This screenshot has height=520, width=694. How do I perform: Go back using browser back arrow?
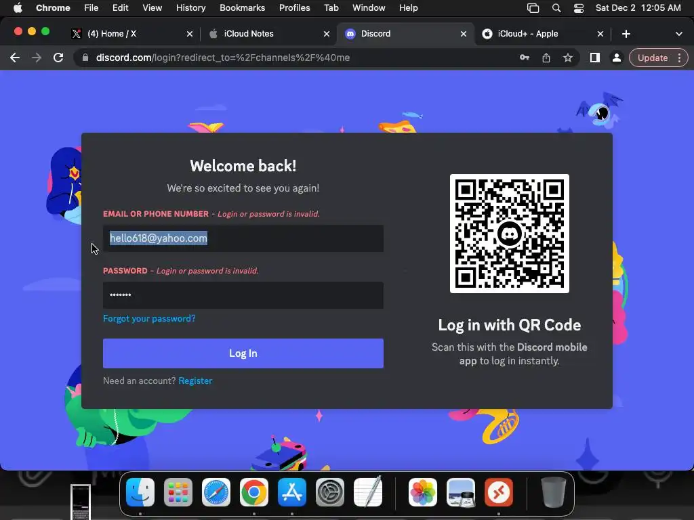(15, 58)
